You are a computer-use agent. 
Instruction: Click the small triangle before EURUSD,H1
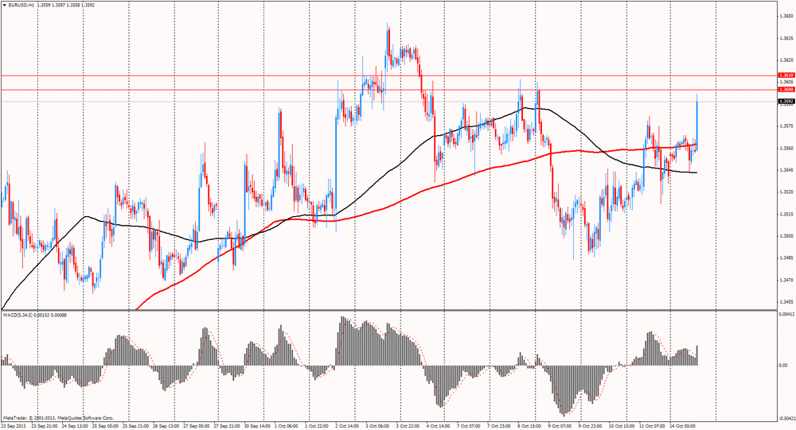tap(5, 5)
